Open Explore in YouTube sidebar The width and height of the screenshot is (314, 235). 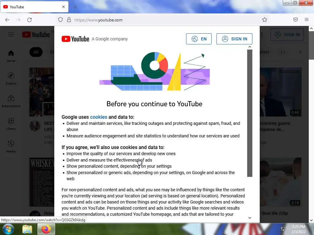pos(11,79)
